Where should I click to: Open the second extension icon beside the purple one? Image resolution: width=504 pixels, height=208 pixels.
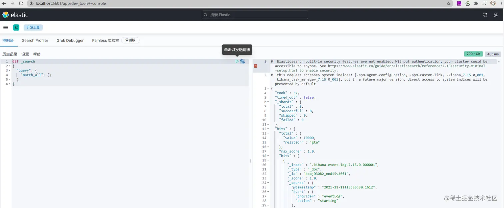468,3
